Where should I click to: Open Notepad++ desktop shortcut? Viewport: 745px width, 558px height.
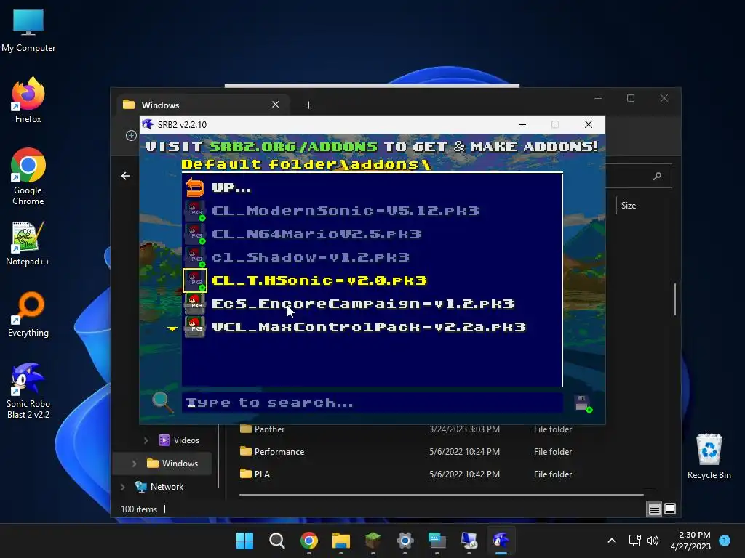[28, 243]
